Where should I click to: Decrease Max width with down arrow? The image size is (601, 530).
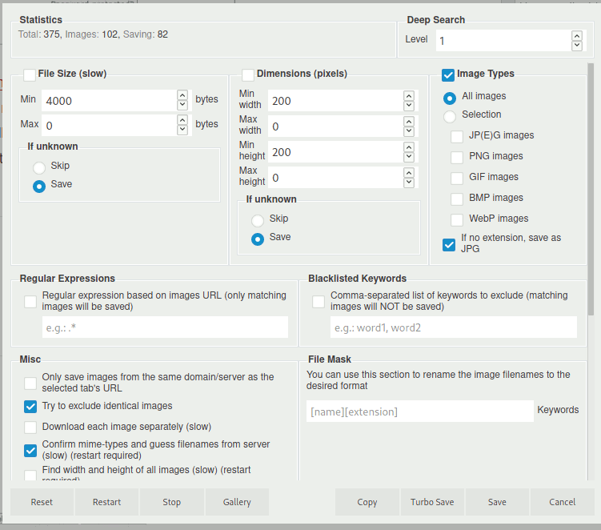(x=409, y=131)
